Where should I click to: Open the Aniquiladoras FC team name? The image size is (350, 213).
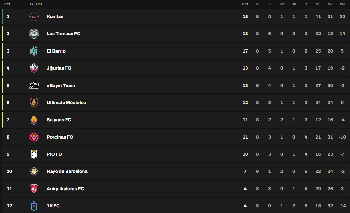(66, 189)
